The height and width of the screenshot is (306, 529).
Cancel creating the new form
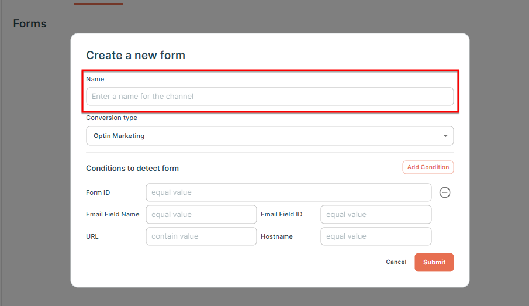(396, 262)
